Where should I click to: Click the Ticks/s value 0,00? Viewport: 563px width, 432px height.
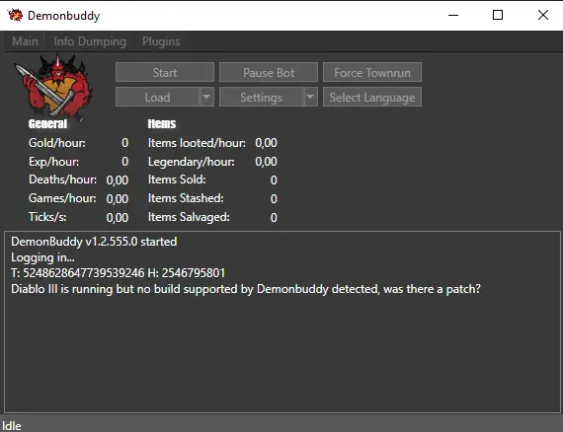tap(118, 218)
